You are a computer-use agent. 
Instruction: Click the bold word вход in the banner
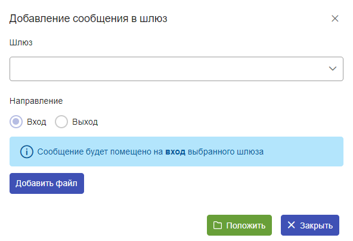(x=175, y=152)
